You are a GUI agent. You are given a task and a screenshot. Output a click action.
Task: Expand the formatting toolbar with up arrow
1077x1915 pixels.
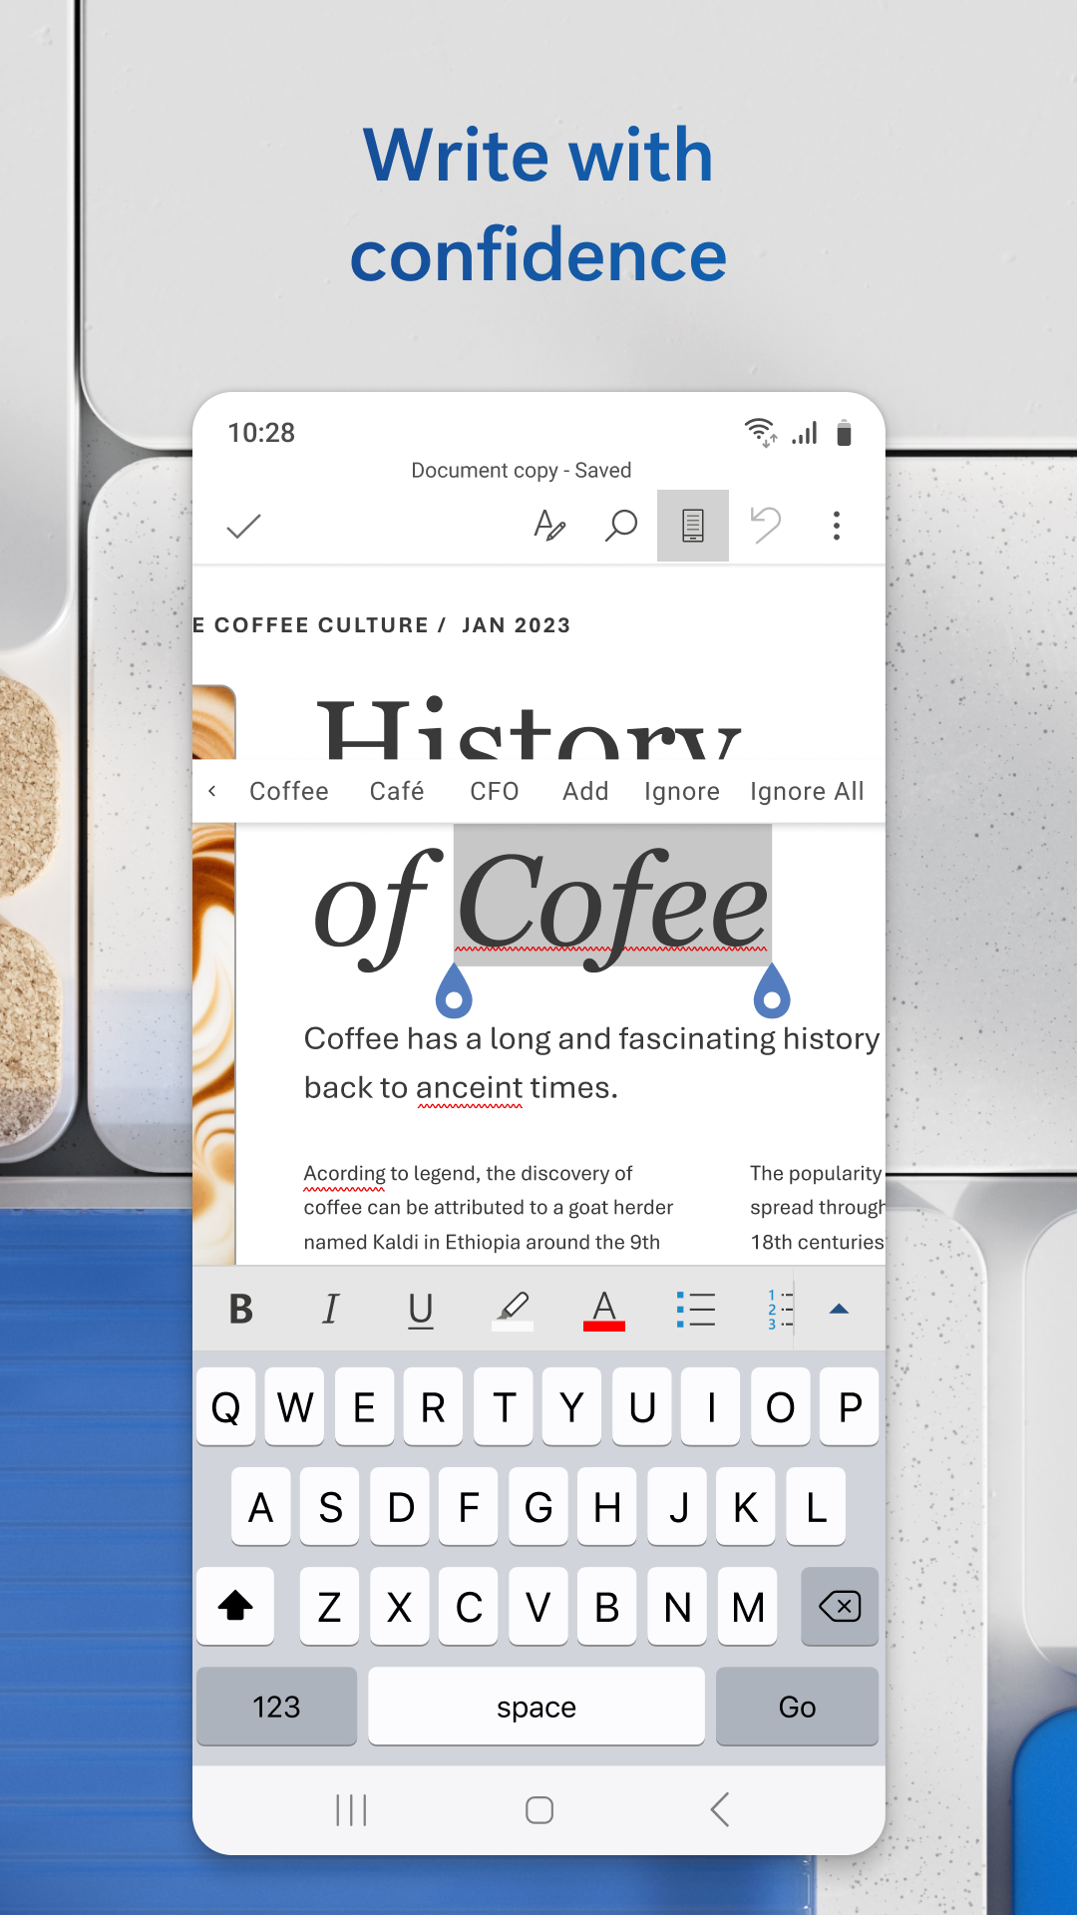coord(839,1309)
